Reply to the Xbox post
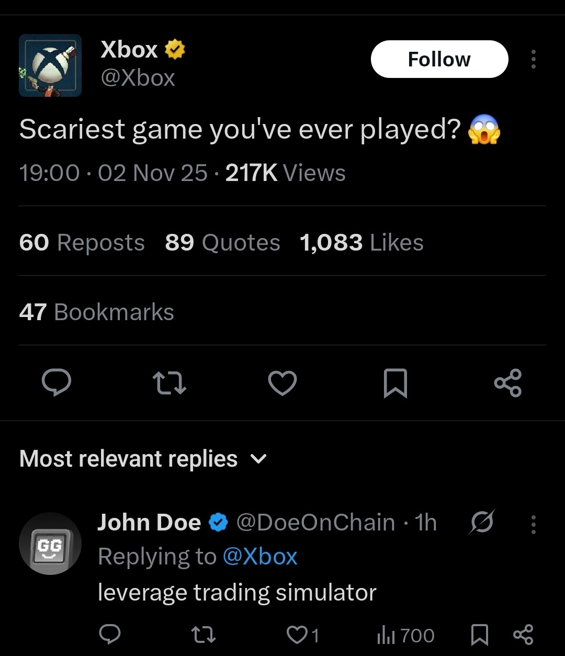565x656 pixels. point(56,382)
